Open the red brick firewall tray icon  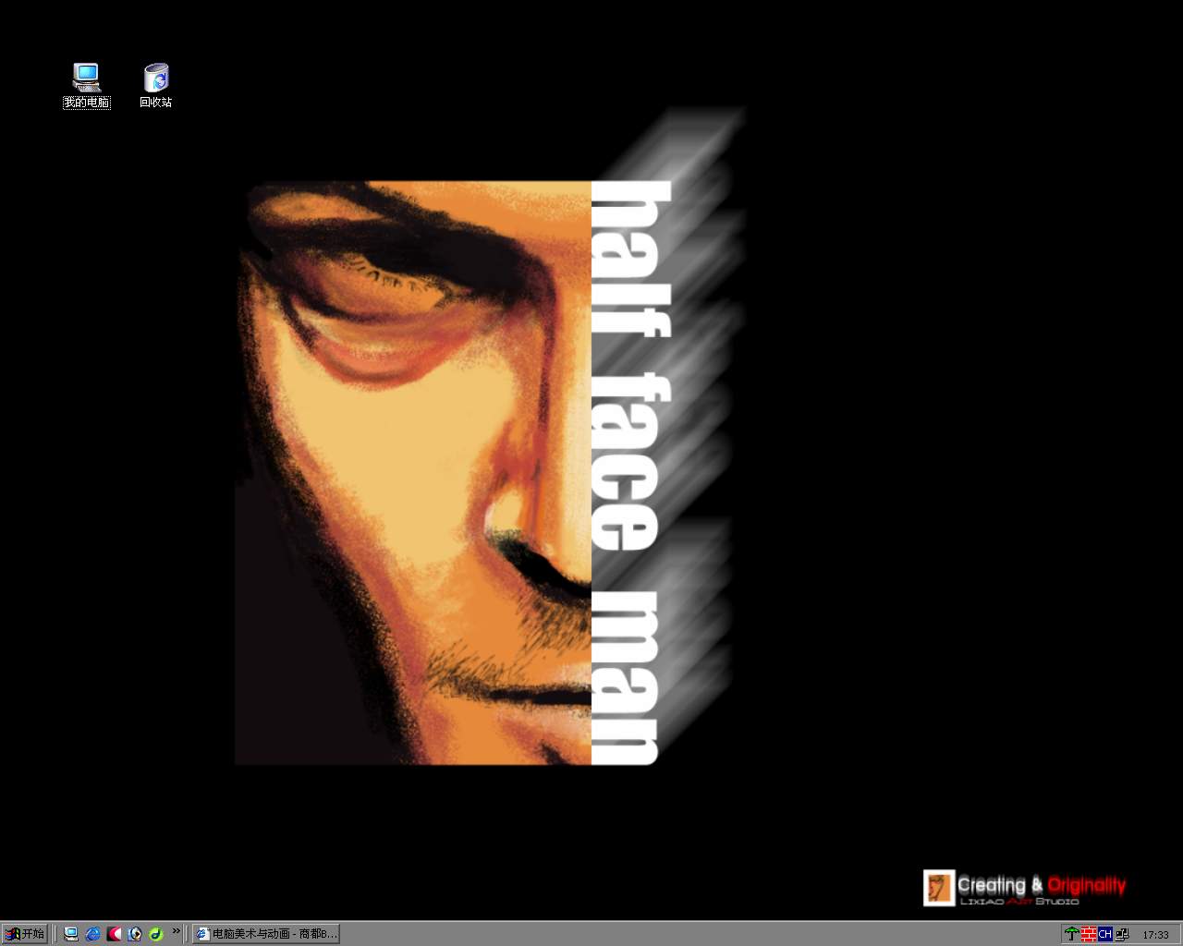1089,934
